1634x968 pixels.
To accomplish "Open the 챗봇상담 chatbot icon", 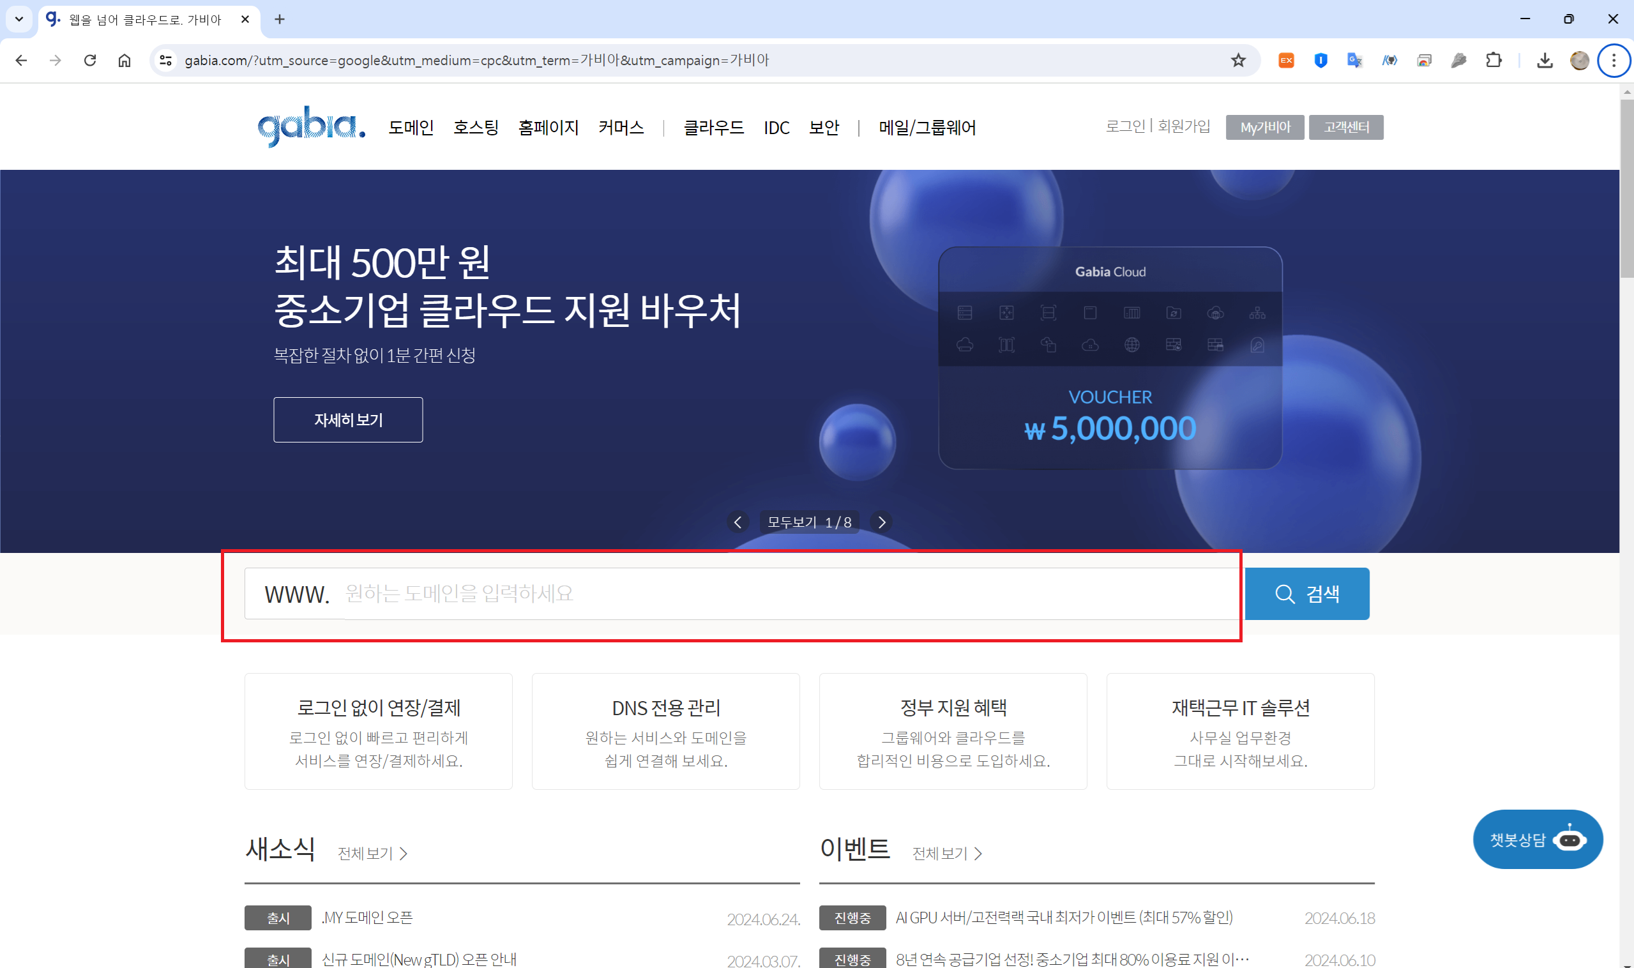I will pos(1537,839).
